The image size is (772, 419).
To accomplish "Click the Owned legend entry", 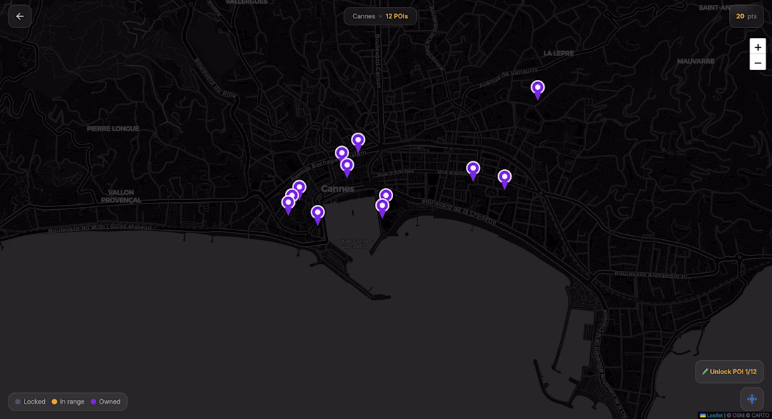I will pyautogui.click(x=105, y=401).
